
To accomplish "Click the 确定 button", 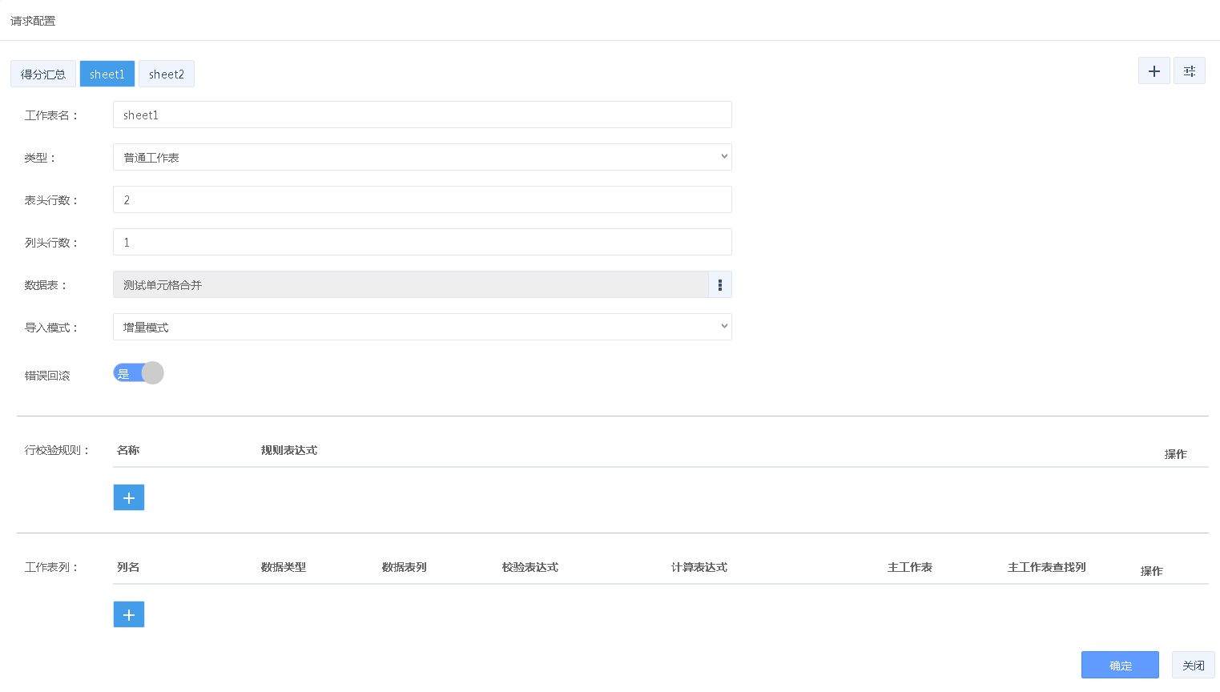I will (1119, 665).
